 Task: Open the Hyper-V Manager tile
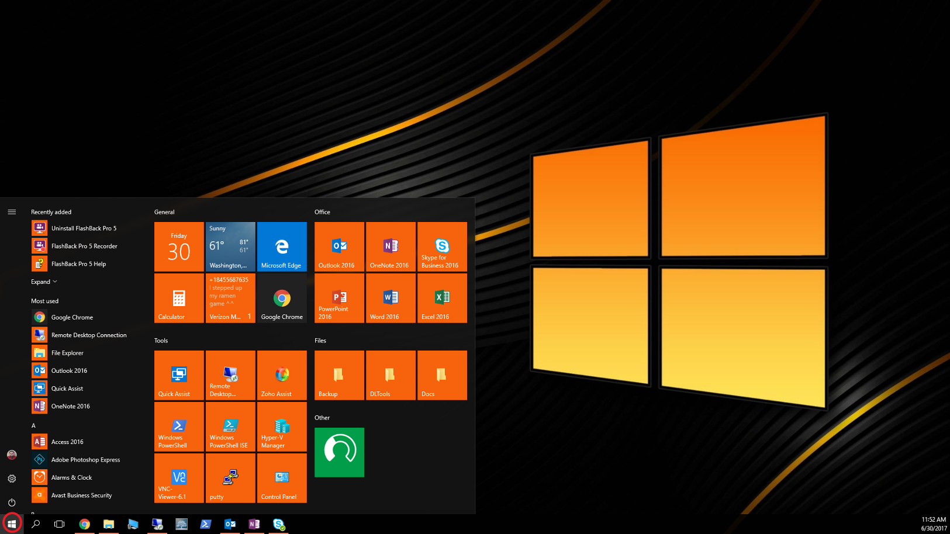282,426
